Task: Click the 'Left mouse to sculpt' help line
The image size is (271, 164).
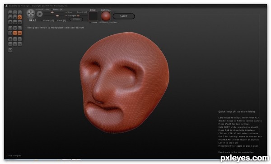Action: (238, 118)
